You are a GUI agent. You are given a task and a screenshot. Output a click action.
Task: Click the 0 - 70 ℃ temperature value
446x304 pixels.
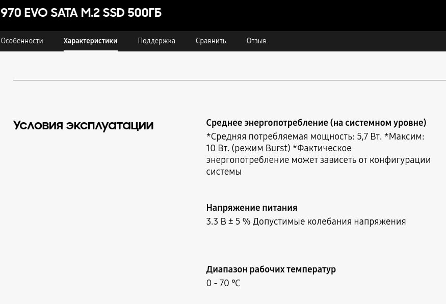tap(223, 283)
